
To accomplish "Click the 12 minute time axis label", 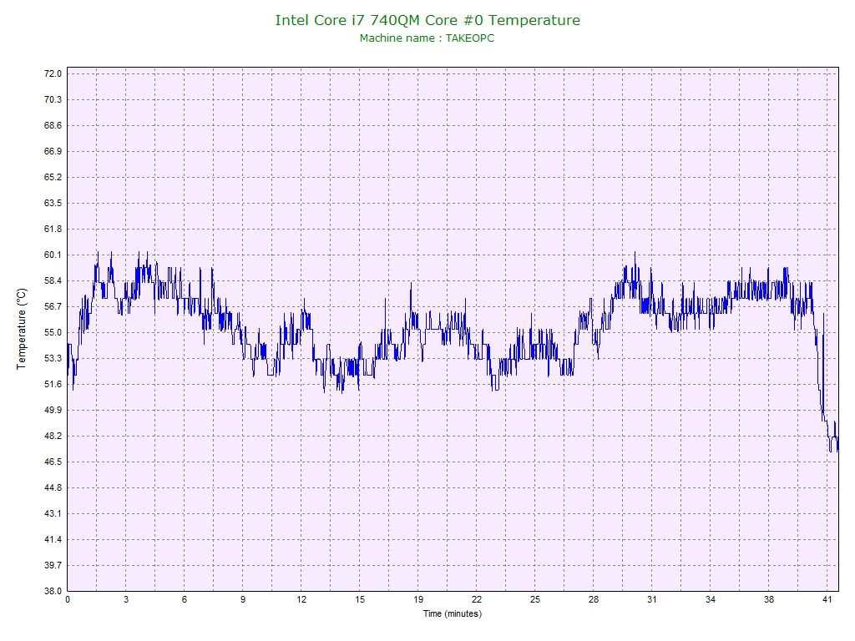I will click(x=301, y=599).
